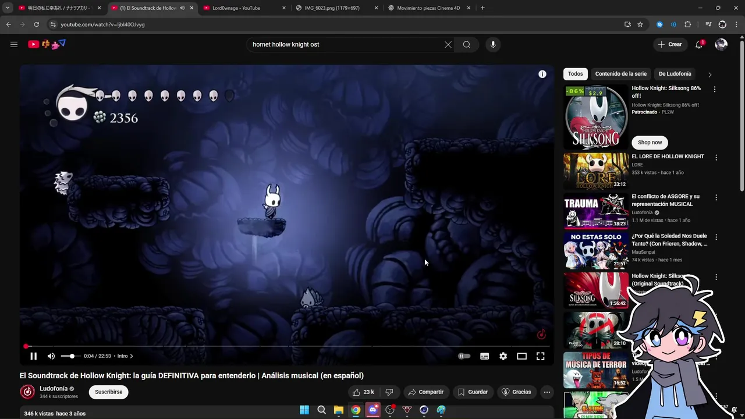Screen dimensions: 745x419
Task: Enter full screen mode
Action: 540,356
